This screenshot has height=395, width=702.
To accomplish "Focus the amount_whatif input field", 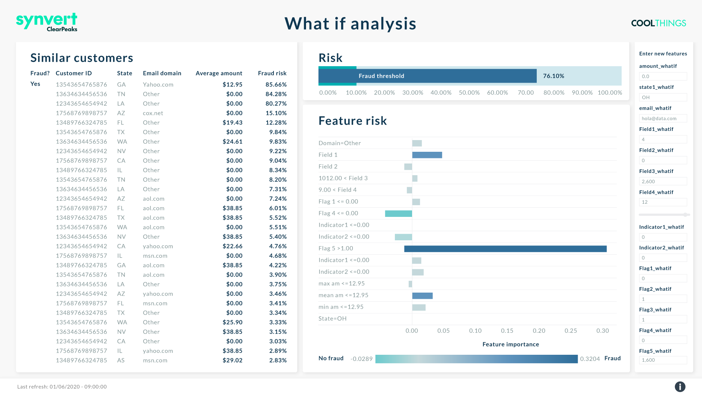I will [x=663, y=76].
